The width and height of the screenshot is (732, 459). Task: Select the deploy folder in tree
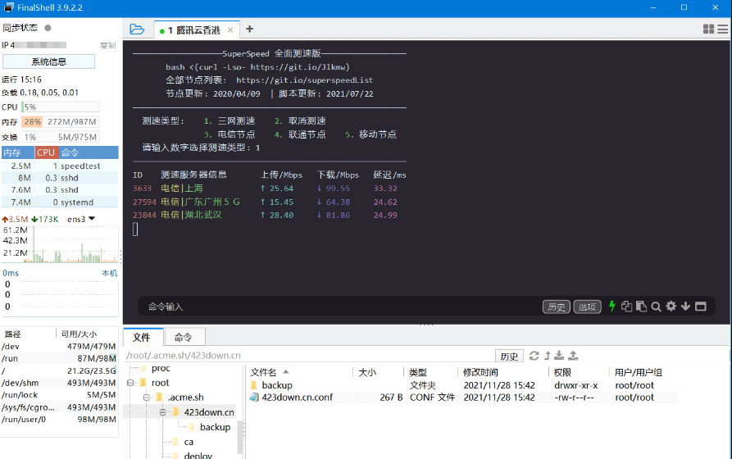point(198,456)
